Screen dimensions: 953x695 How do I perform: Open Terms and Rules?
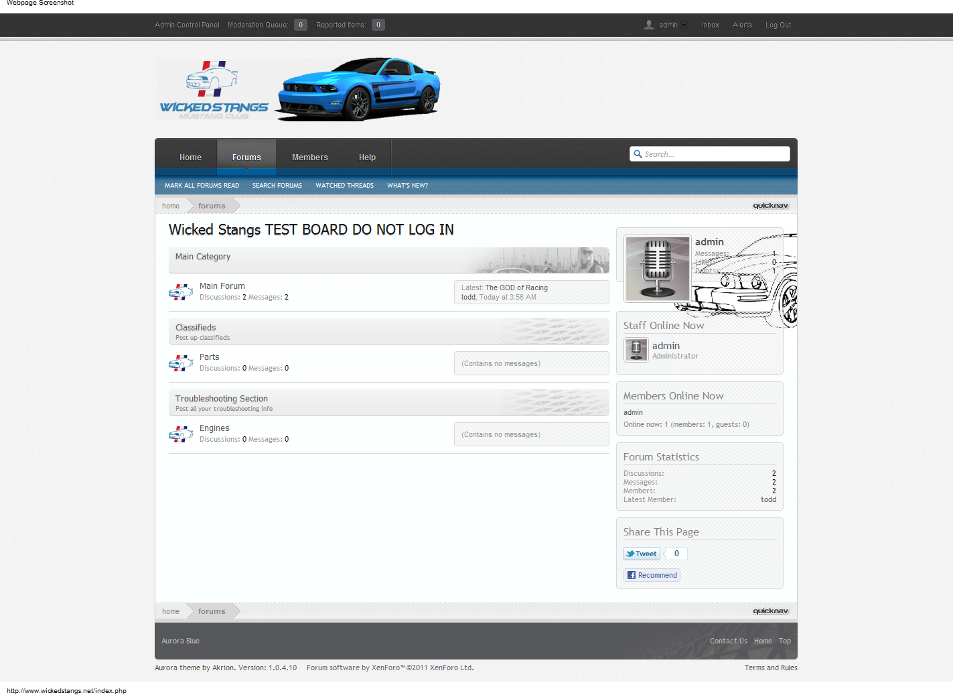pyautogui.click(x=771, y=668)
